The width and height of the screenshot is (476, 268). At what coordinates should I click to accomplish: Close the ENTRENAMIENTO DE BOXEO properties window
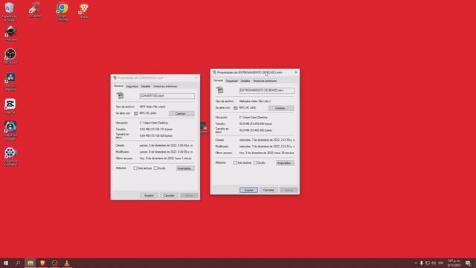point(296,72)
